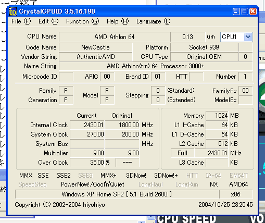Click the Name String Athlon 64 Processor 3000+

(x=156, y=66)
